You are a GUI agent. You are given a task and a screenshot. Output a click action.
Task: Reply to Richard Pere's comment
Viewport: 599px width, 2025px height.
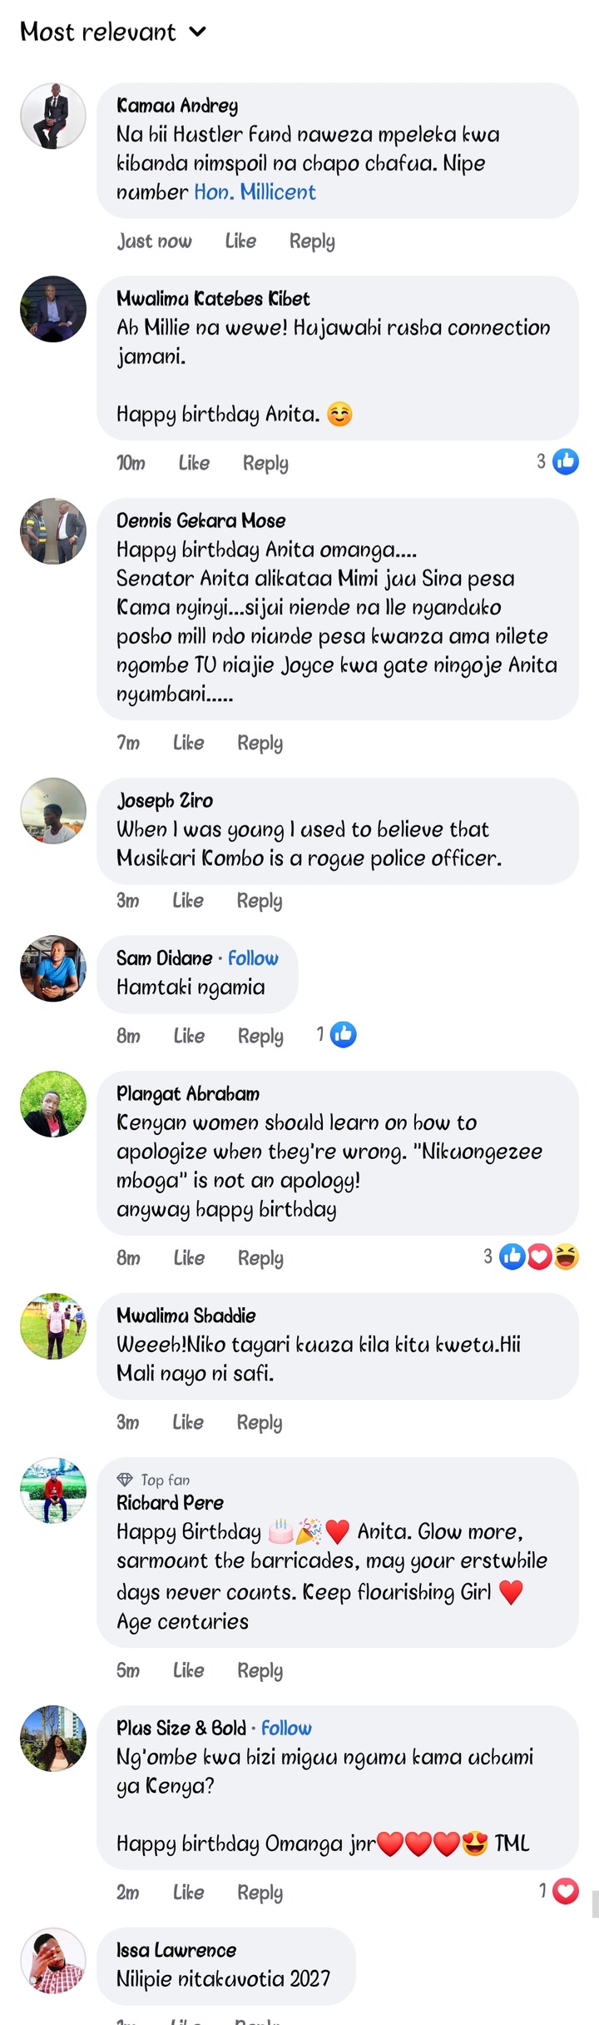(260, 1670)
